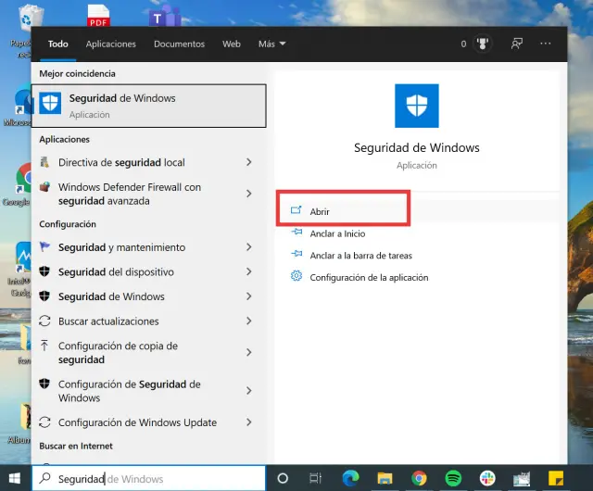The height and width of the screenshot is (491, 593).
Task: Click the feedback icon in search header
Action: point(516,44)
